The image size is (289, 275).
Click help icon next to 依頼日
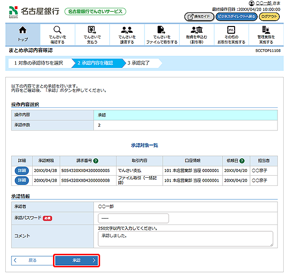241,160
